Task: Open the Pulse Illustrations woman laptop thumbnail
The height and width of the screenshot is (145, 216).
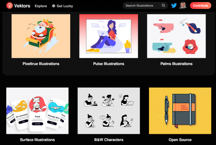Action: [109, 36]
